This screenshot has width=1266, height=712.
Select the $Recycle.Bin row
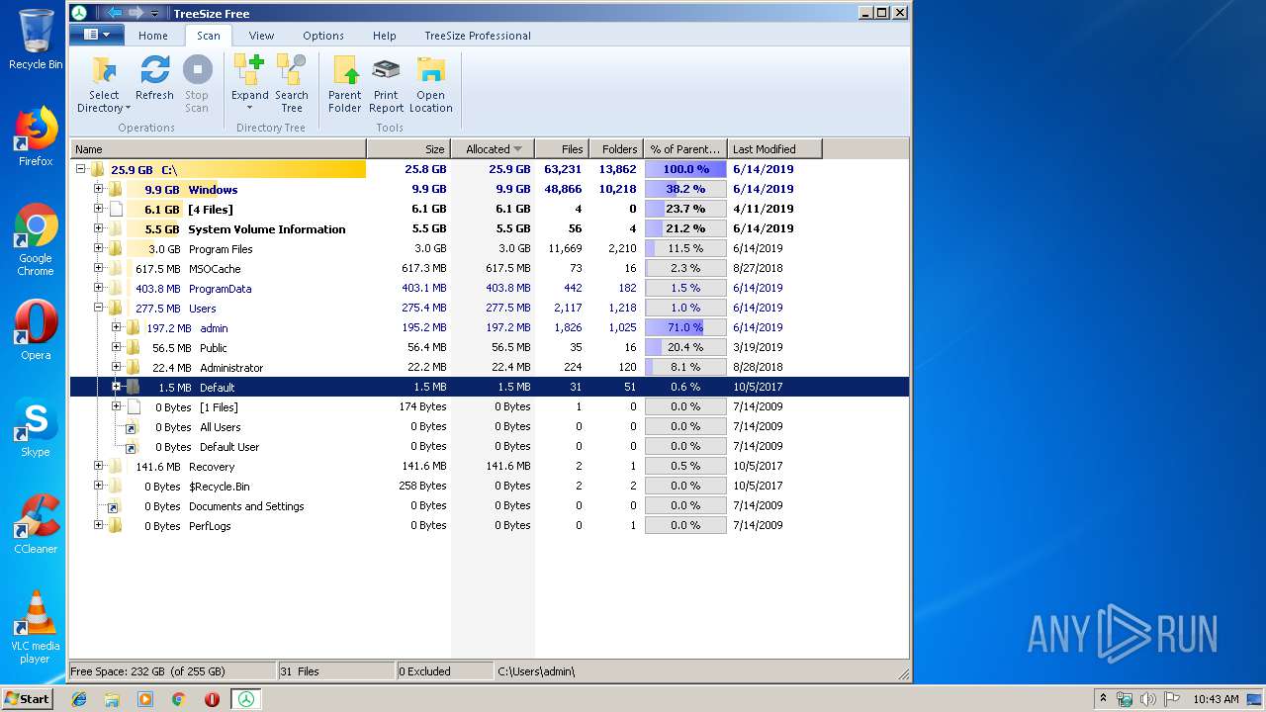point(490,486)
